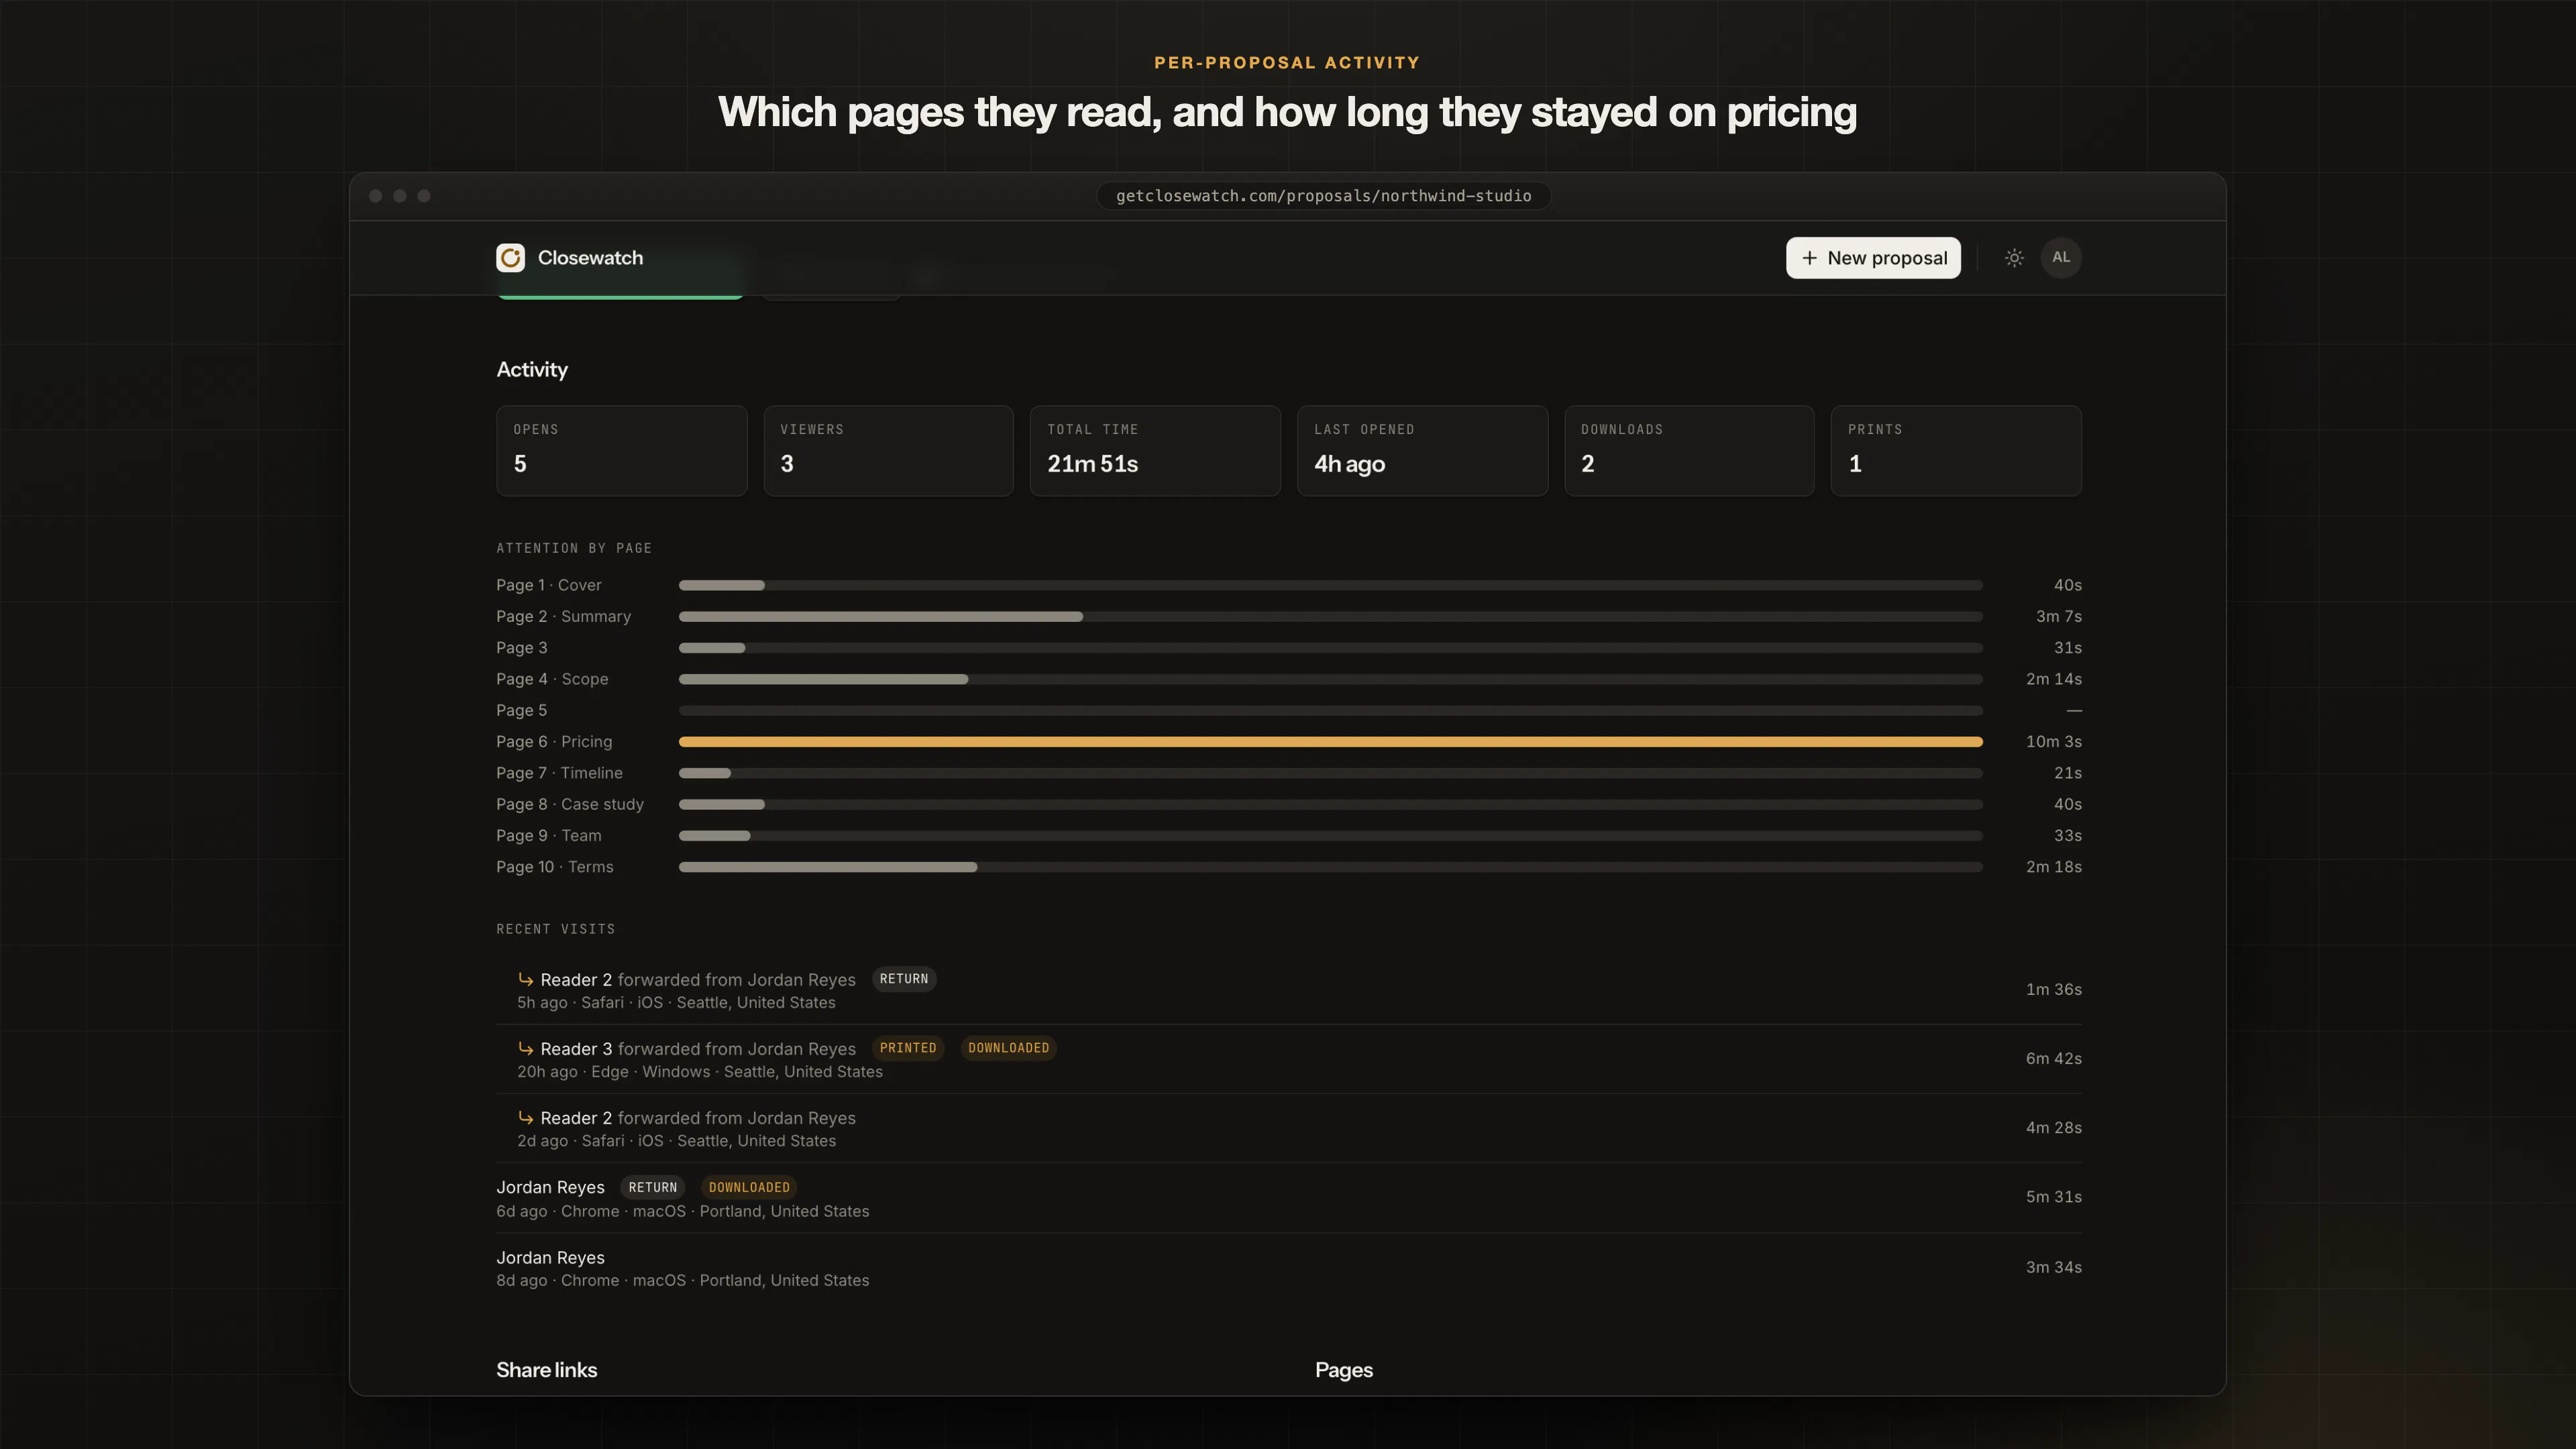
Task: Open the Jordan Reyes visit from 6d ago
Action: [1289, 1198]
